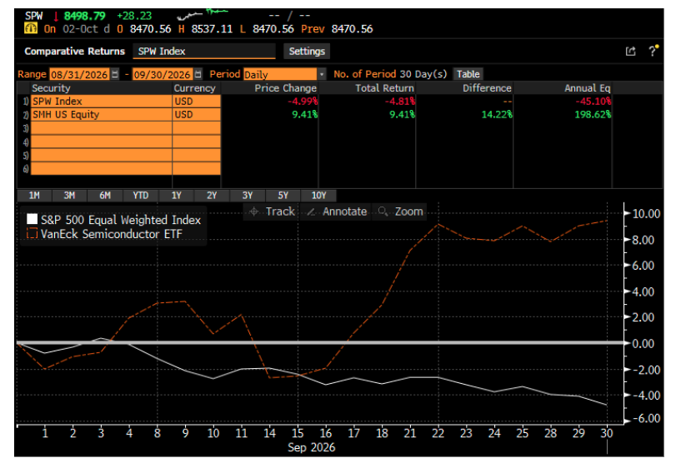
Task: Click the Track crosshair tool
Action: coord(272,212)
